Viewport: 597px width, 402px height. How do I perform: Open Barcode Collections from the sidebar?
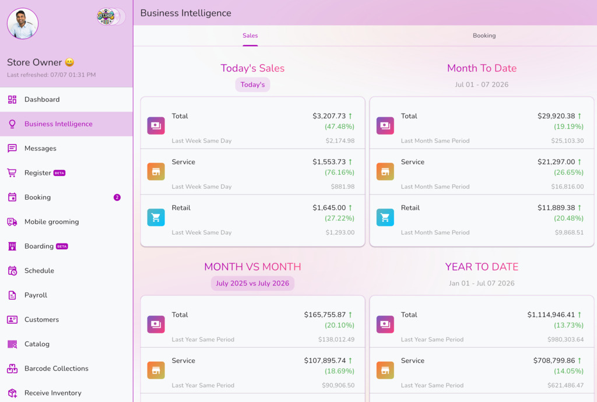coord(66,369)
